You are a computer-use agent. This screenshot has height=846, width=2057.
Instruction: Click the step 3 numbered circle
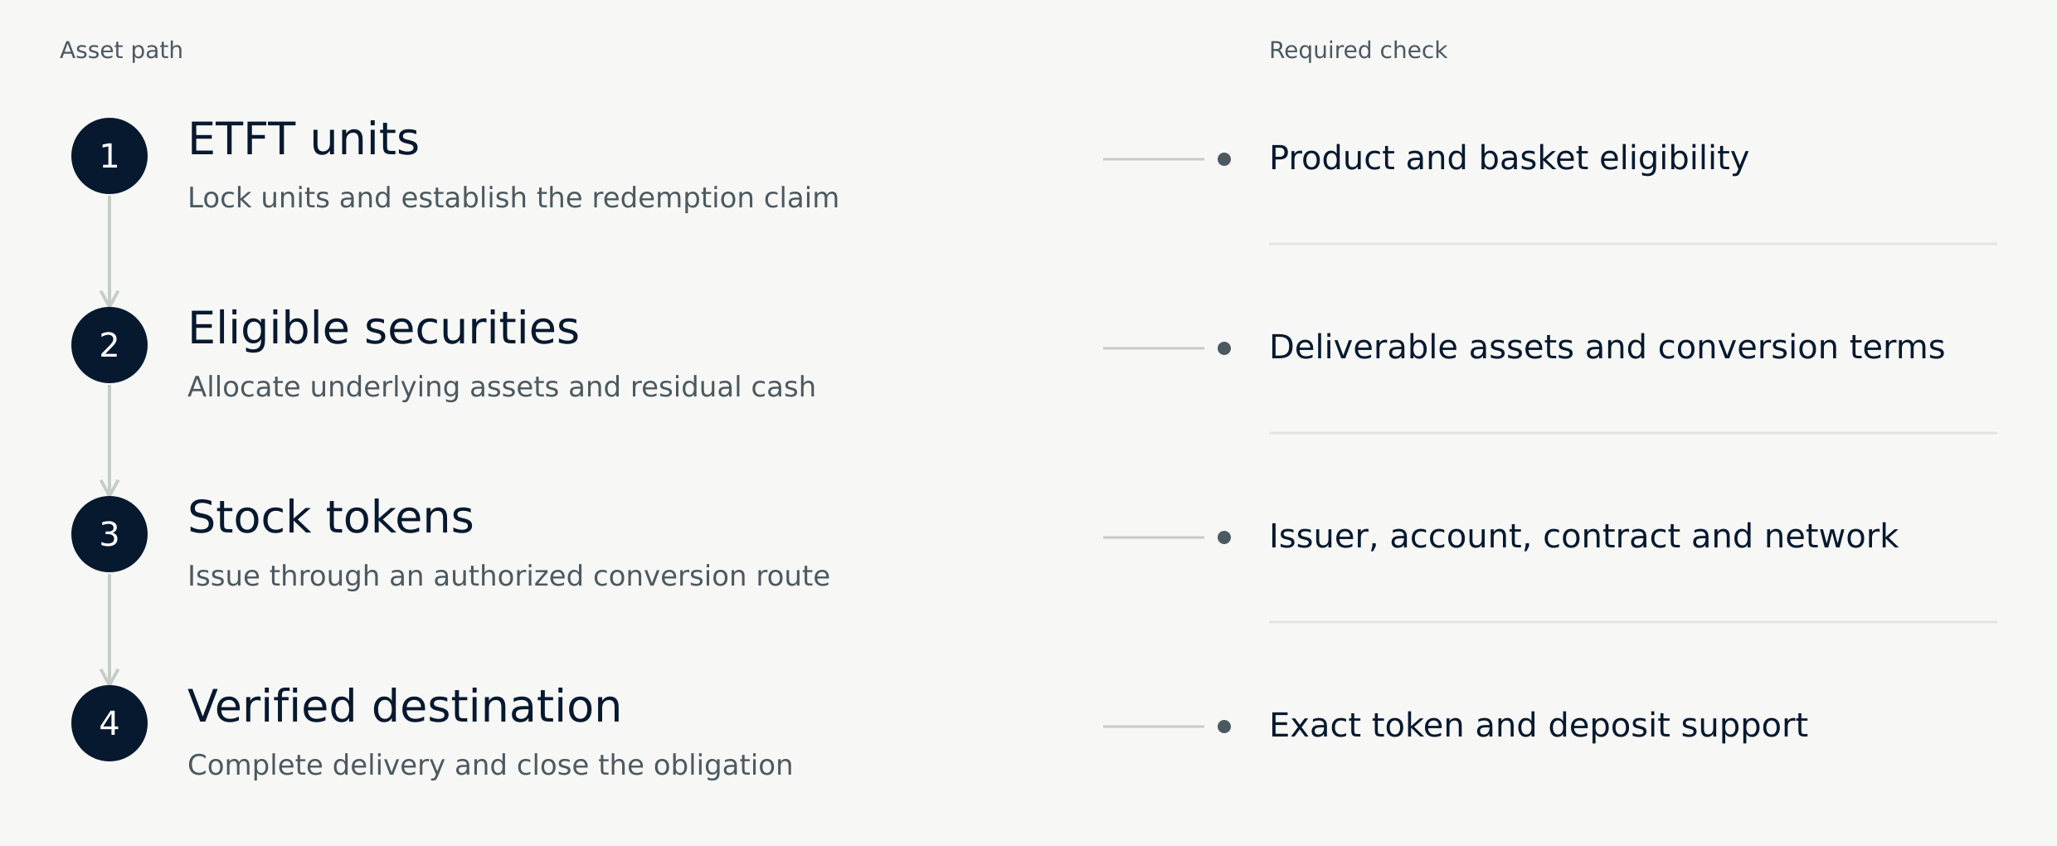[109, 534]
